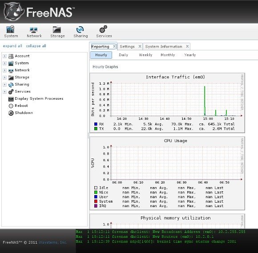This screenshot has height=253, width=258.
Task: Click the Shutdown power icon in the tree
Action: coord(11,113)
